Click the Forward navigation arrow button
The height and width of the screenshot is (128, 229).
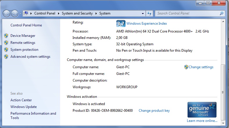coord(15,14)
